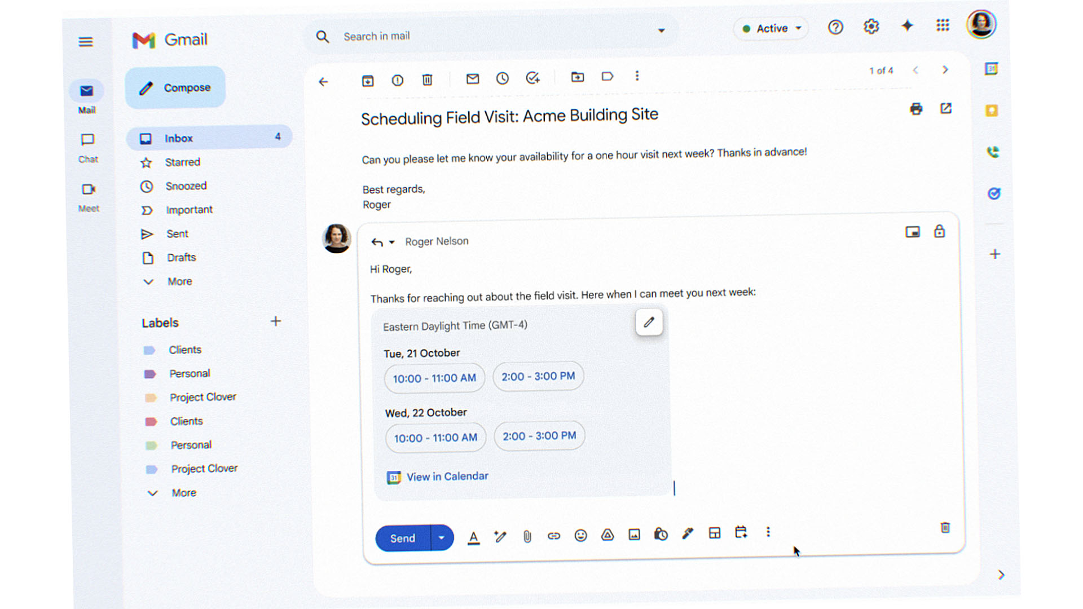Click the Compose button

[x=175, y=88]
